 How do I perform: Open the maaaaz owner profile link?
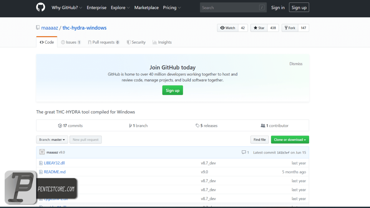click(50, 28)
